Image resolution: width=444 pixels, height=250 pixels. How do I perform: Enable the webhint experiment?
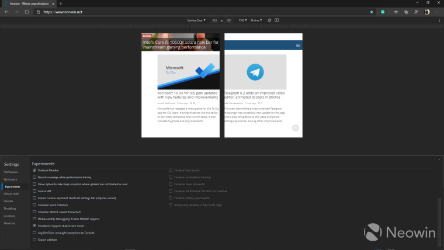click(x=34, y=239)
